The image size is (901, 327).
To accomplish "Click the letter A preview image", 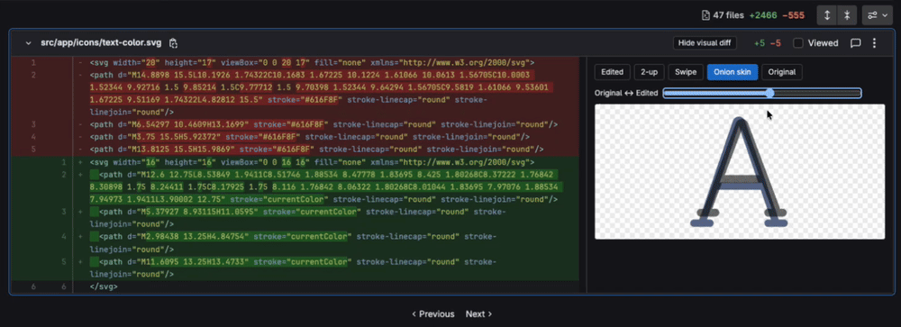I will point(740,171).
